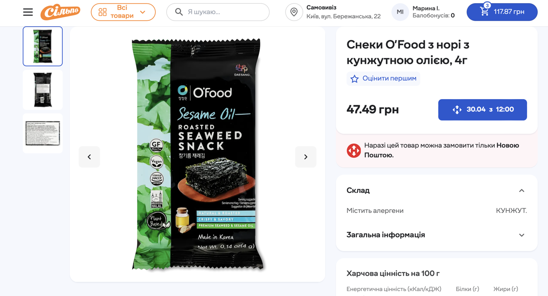Select the third label thumbnail

point(43,133)
